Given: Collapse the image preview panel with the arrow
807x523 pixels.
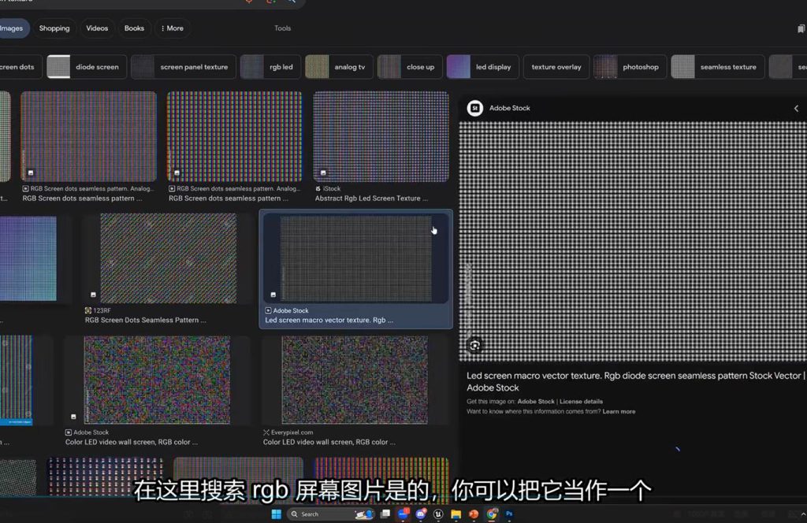Looking at the screenshot, I should pyautogui.click(x=796, y=109).
